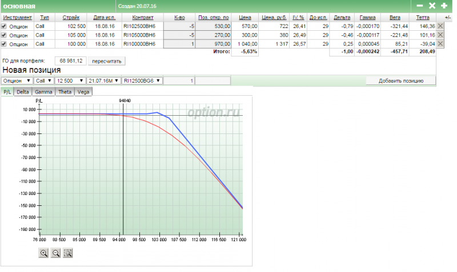Screen dimensions: 457x272
Task: Click the zoom out magnifier icon
Action: click(55, 253)
